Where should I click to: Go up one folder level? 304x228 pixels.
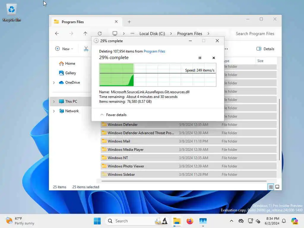point(85,33)
